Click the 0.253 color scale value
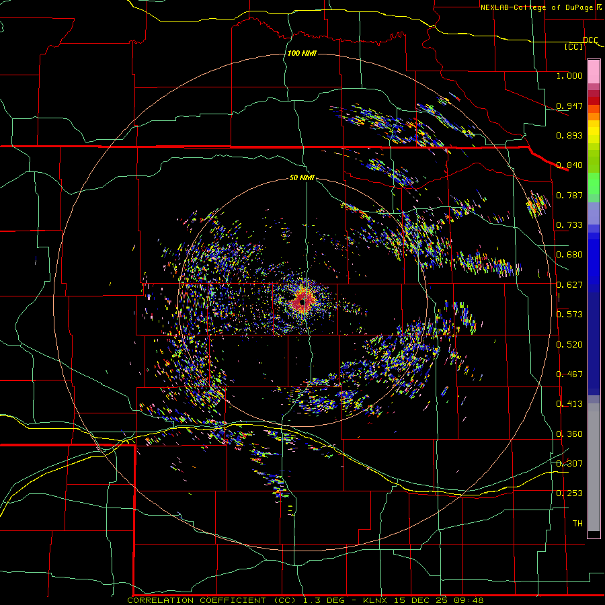 point(569,493)
